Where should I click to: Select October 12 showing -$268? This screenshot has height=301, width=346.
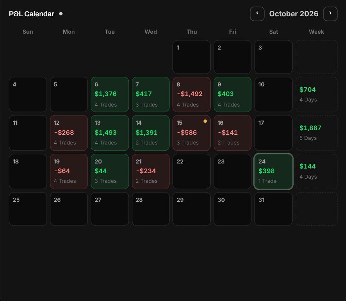[x=69, y=133]
